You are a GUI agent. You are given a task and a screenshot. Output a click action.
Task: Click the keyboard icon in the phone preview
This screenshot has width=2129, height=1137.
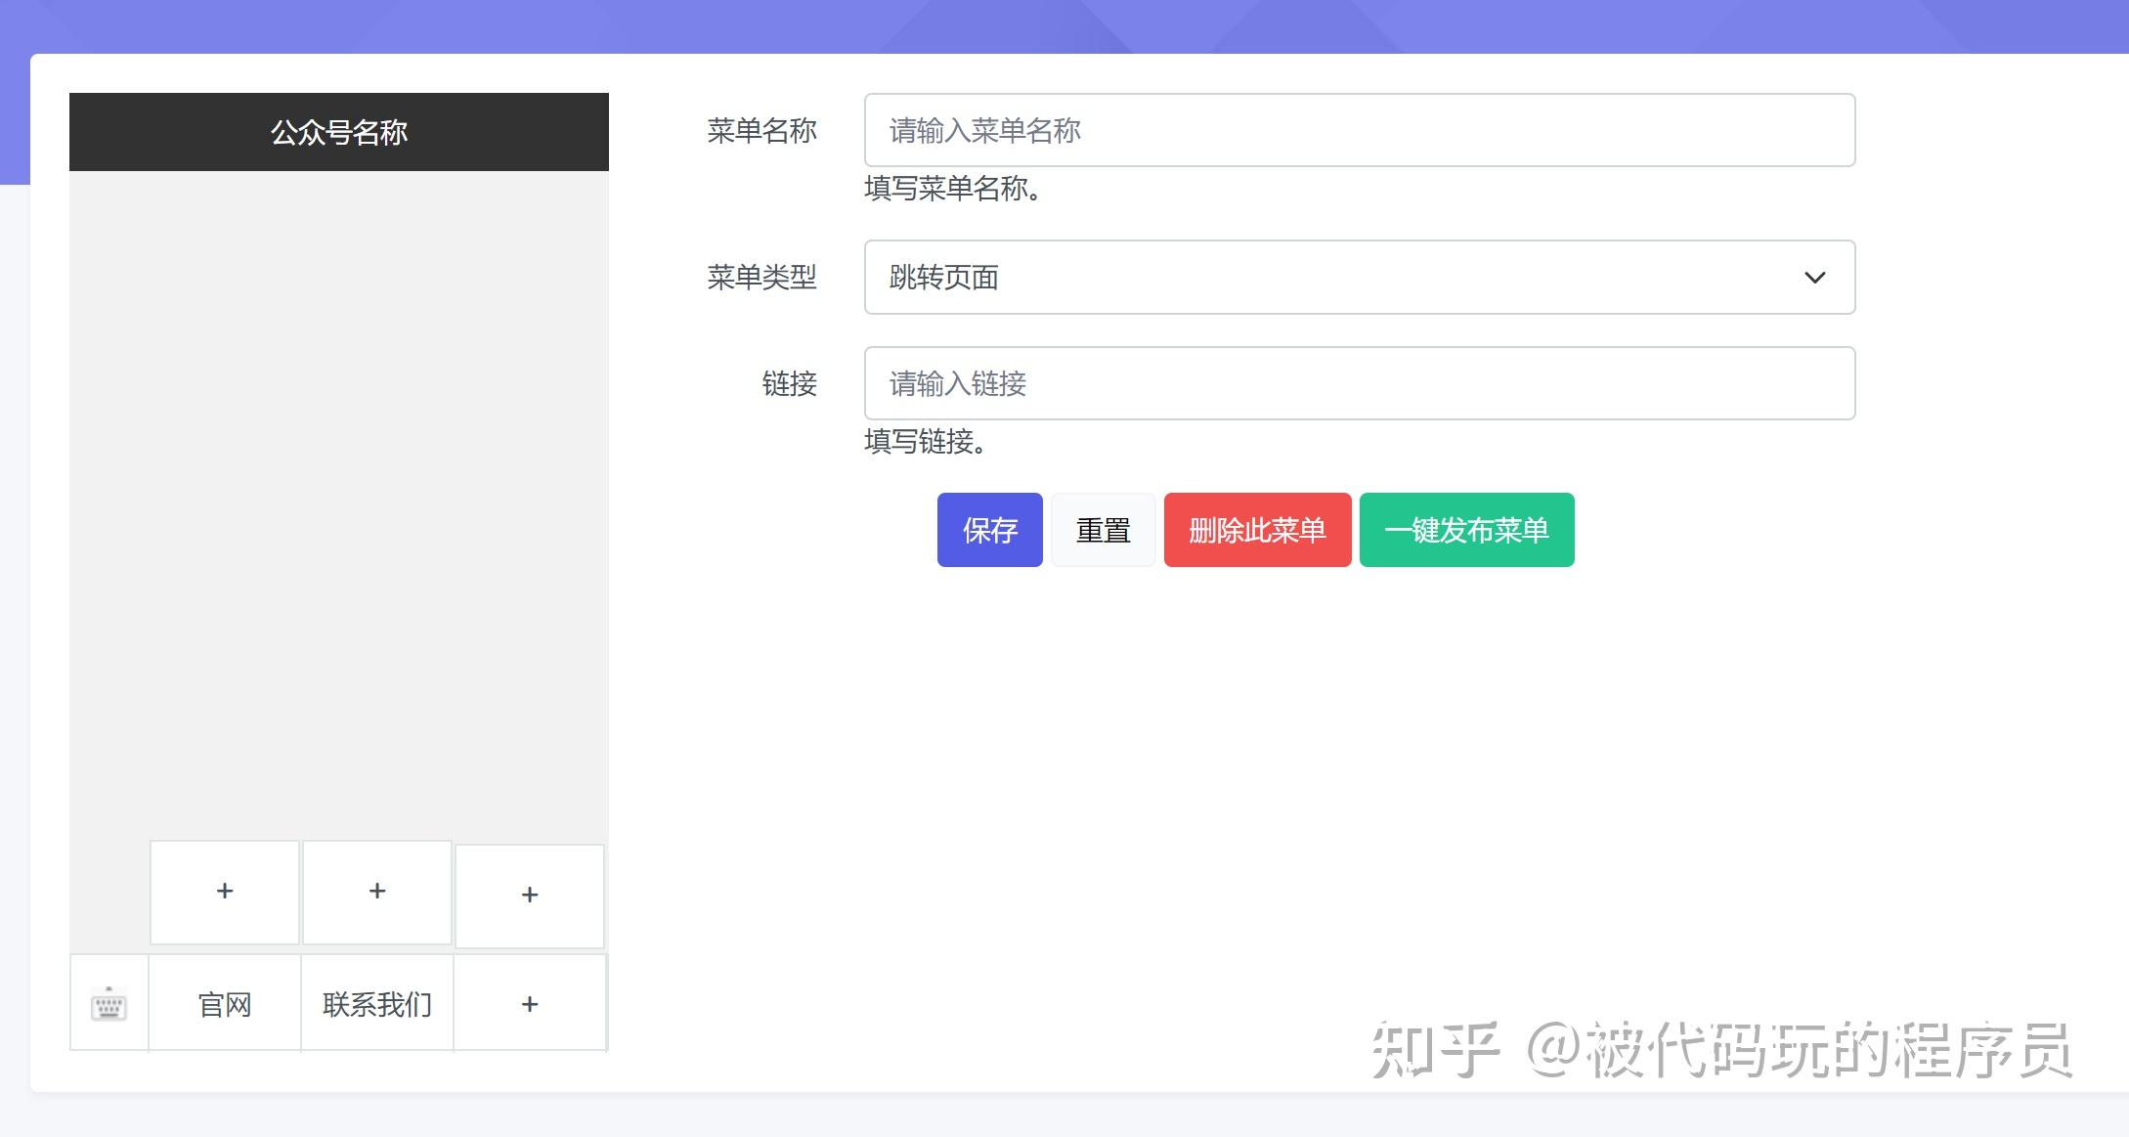(x=109, y=1002)
